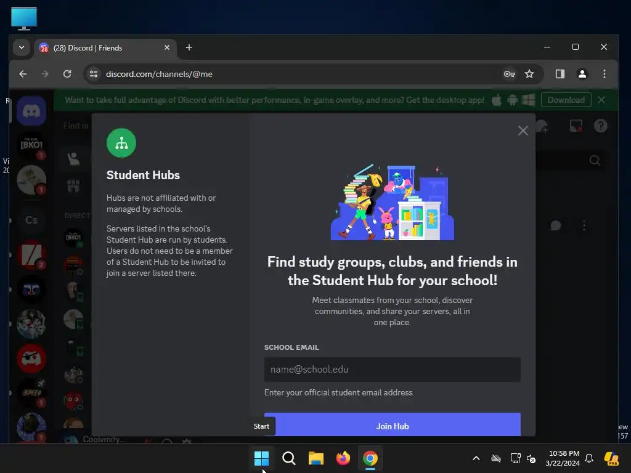Image resolution: width=631 pixels, height=473 pixels.
Task: Open the SPEED server icon
Action: tap(31, 393)
